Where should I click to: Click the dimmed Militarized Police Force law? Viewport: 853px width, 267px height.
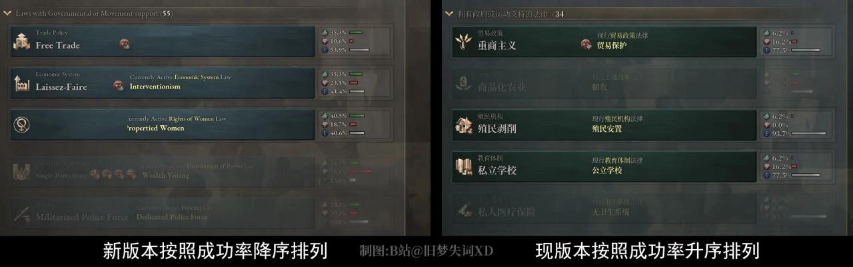click(x=162, y=212)
